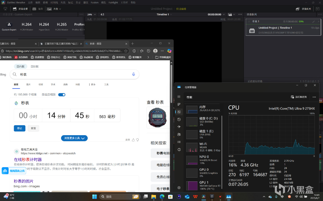Open the Edge profile avatar
Image resolution: width=323 pixels, height=201 pixels.
155,51
